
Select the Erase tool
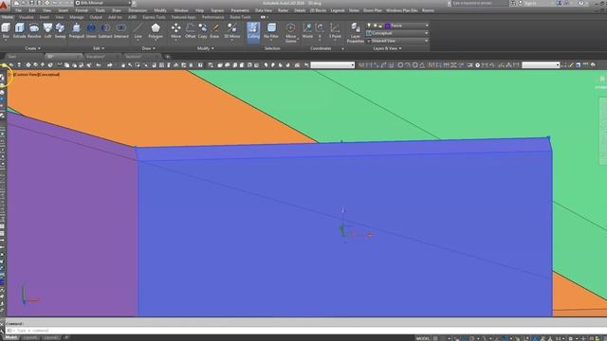point(215,30)
